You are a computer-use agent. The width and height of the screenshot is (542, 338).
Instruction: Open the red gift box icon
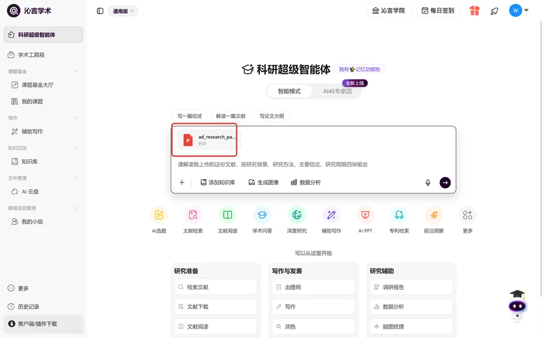474,10
